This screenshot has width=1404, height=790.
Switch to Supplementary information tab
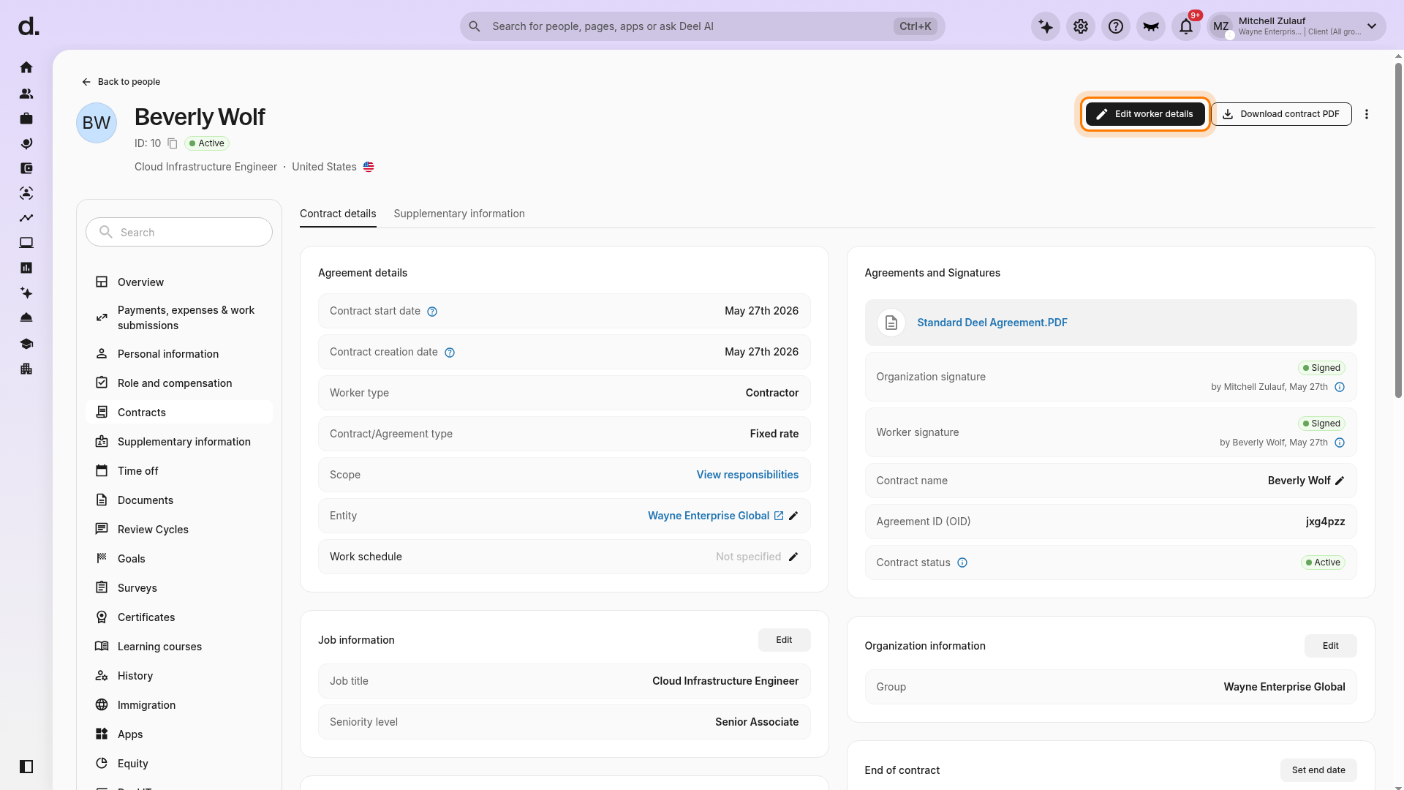pos(459,214)
